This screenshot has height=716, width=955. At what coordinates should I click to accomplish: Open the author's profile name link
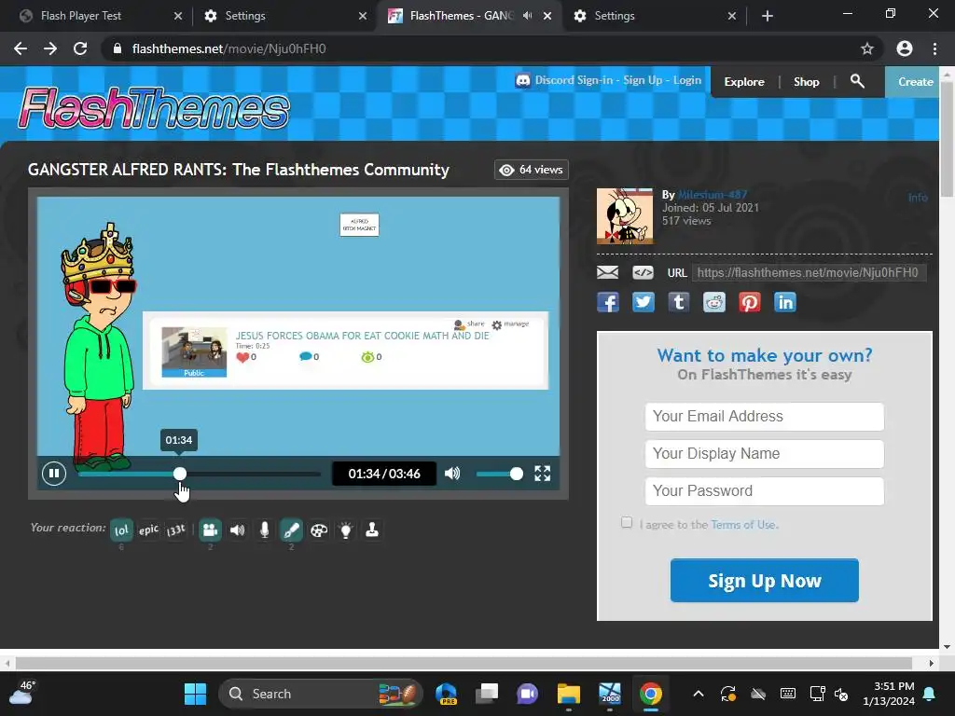(712, 194)
